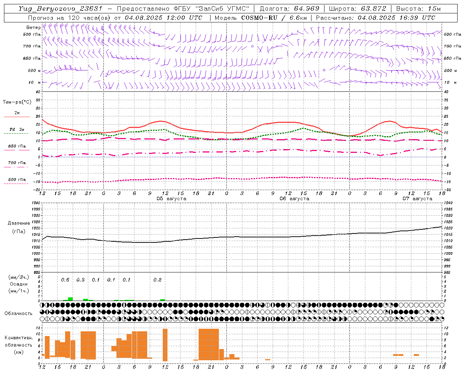Click the calm-wind circle in 500 м row

324,70
